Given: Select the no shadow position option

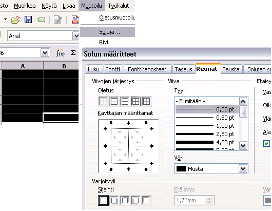Looking at the screenshot, I should [x=103, y=200].
